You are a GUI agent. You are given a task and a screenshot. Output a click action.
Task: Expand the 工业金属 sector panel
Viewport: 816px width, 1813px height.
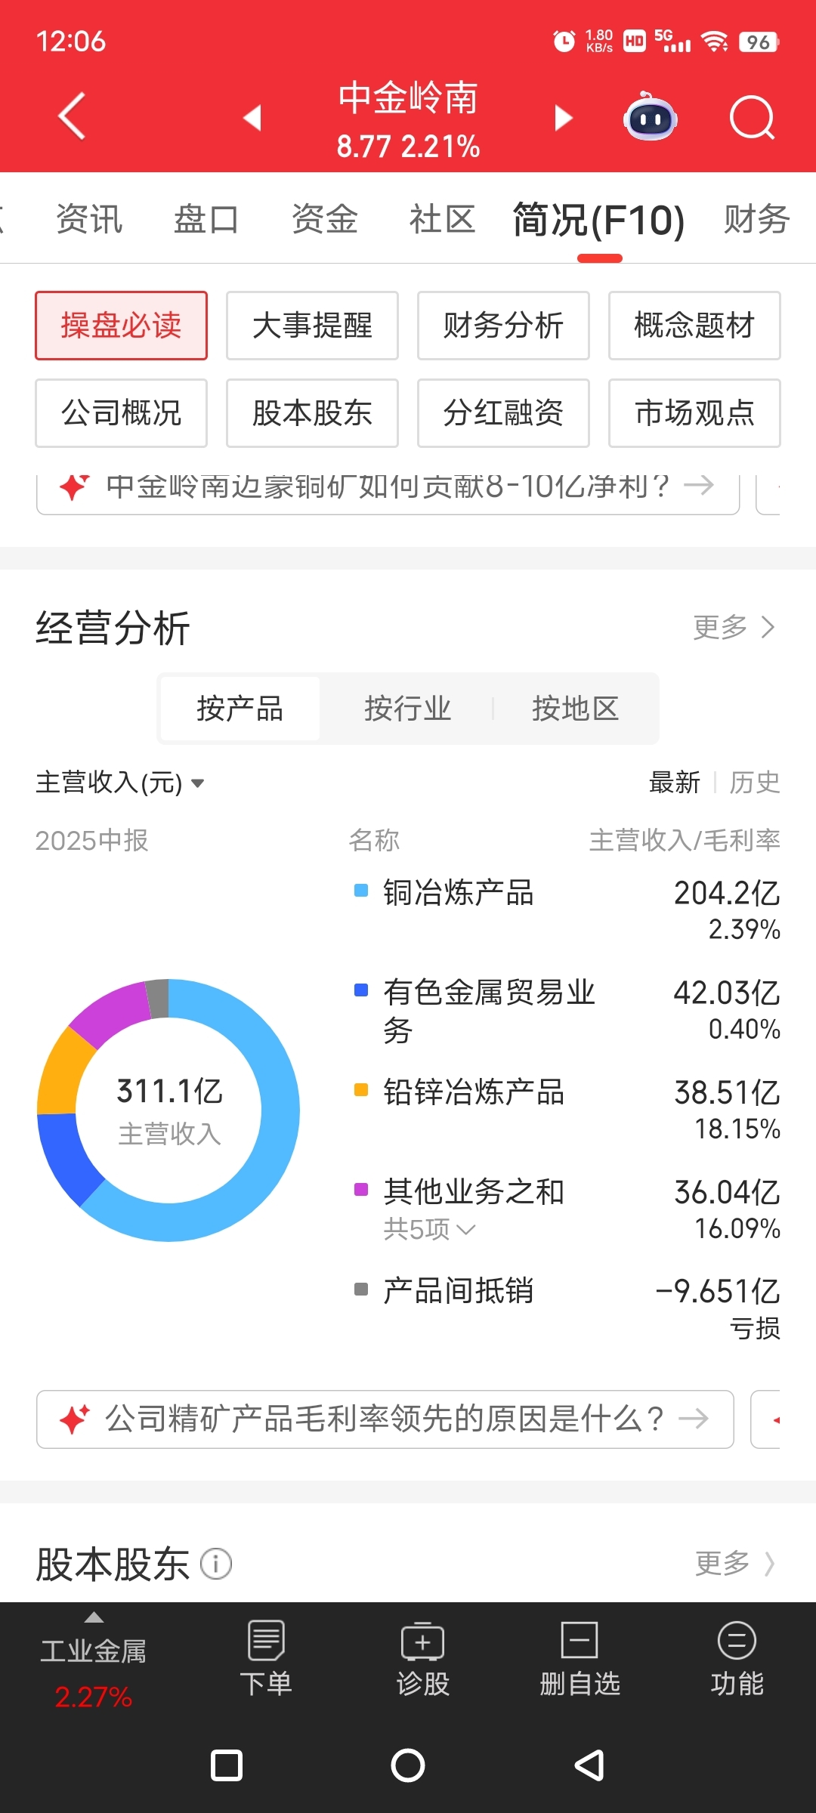point(93,1651)
